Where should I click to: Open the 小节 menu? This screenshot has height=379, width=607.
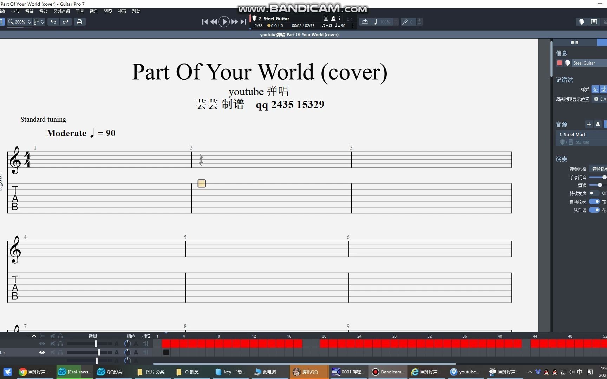pos(15,11)
